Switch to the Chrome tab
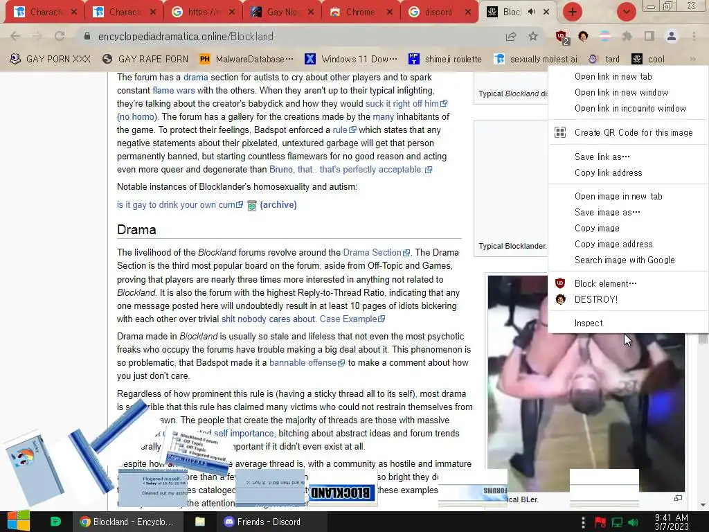709x532 pixels. 361,12
